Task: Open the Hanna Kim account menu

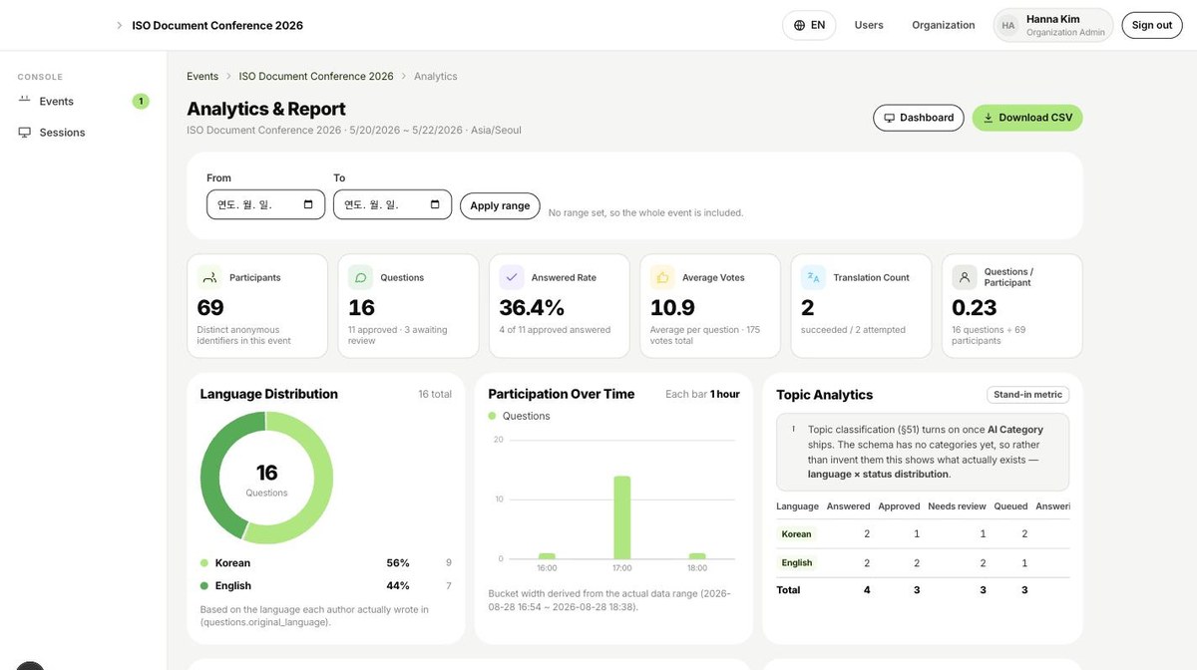Action: (x=1053, y=25)
